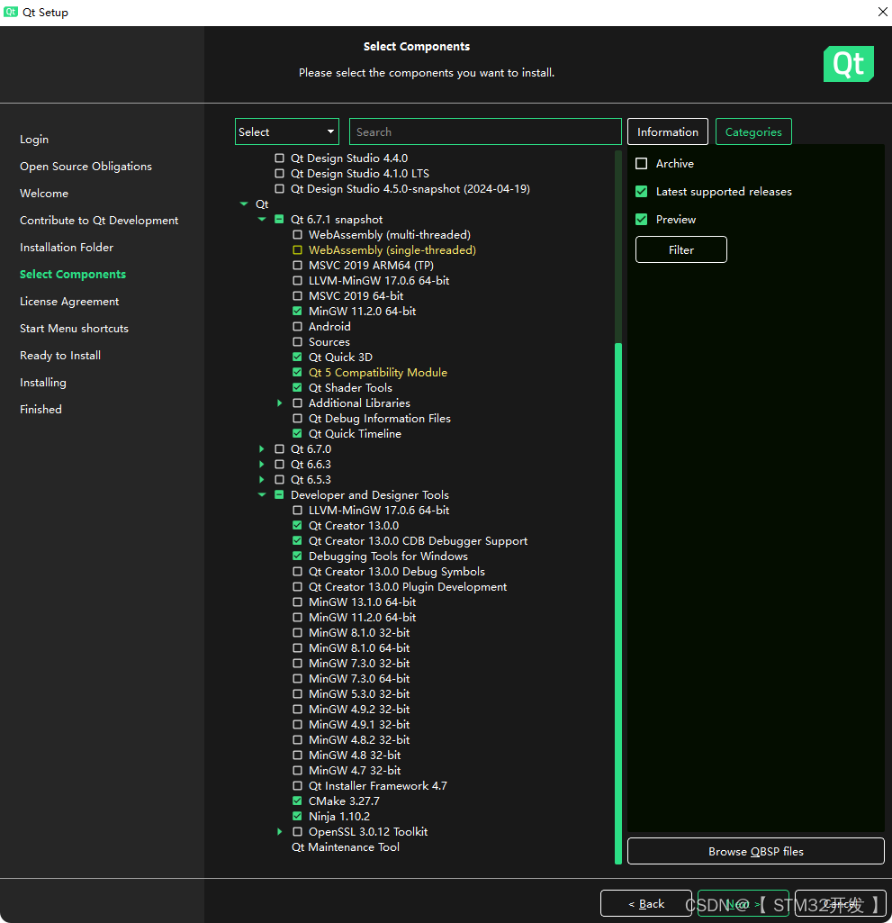Select the Qt Maintenance Tool row
This screenshot has height=923, width=892.
point(346,847)
